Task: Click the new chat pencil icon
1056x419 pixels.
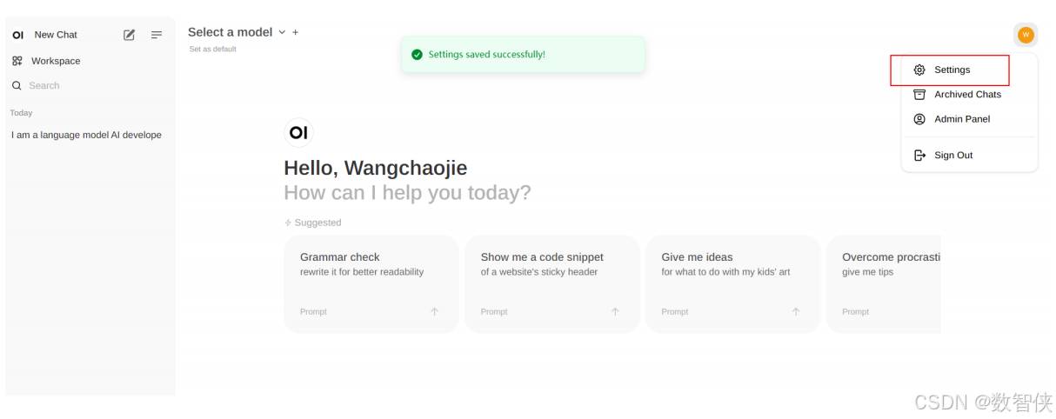Action: pyautogui.click(x=130, y=35)
